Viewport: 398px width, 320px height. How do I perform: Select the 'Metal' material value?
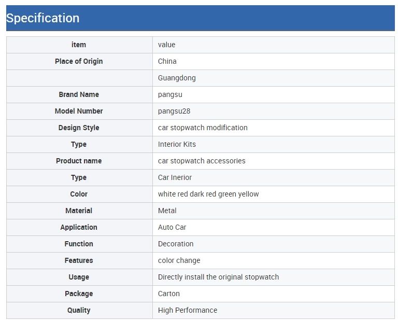167,211
